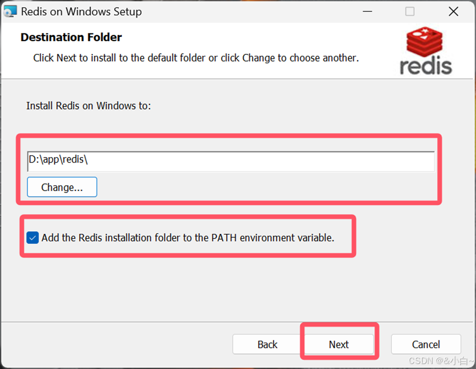Close the Redis on Windows Setup window
The width and height of the screenshot is (476, 369).
coord(453,12)
